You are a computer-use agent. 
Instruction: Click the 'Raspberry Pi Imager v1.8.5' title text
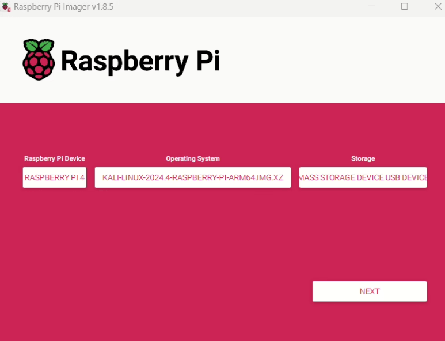point(63,7)
